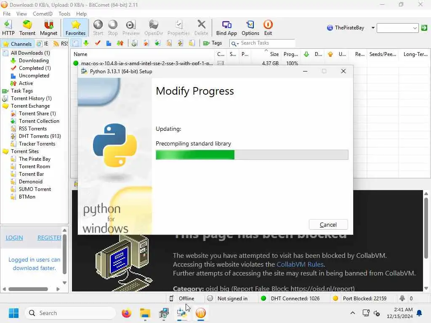Click the Precompiling progress bar

(252, 155)
